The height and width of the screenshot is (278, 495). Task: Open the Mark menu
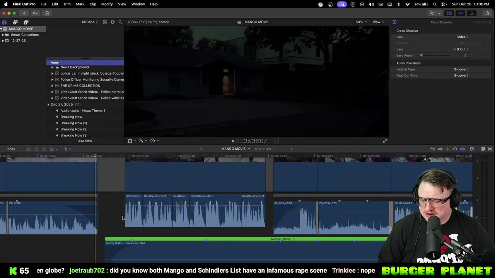click(x=80, y=4)
